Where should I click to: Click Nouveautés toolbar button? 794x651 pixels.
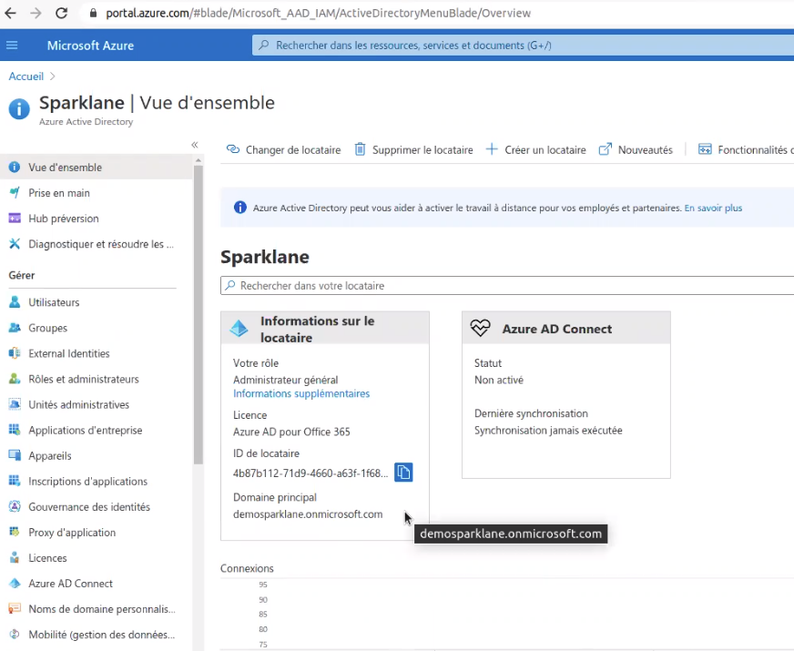coord(636,150)
